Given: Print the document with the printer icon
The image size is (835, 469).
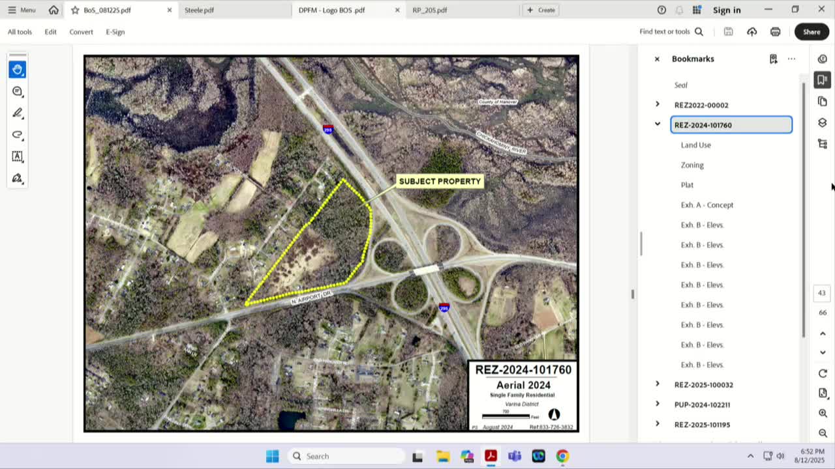Looking at the screenshot, I should pyautogui.click(x=775, y=31).
